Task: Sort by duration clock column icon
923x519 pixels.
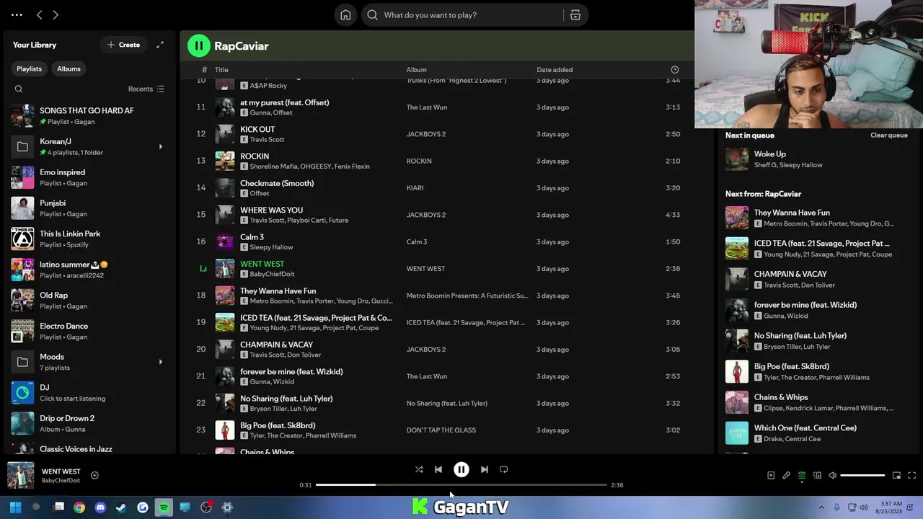Action: (675, 70)
